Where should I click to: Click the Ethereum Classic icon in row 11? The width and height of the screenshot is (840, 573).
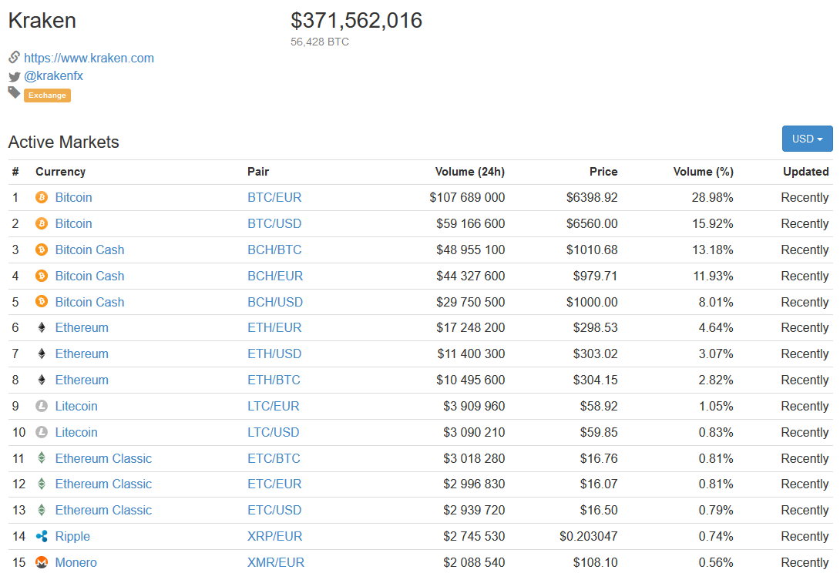click(x=42, y=458)
